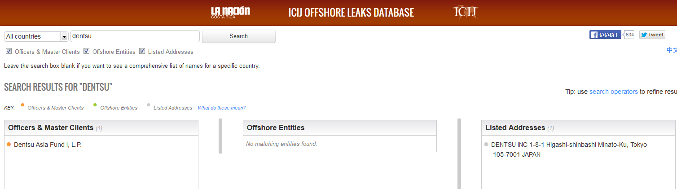
Task: Click the Facebook like count bubble
Action: (x=629, y=35)
